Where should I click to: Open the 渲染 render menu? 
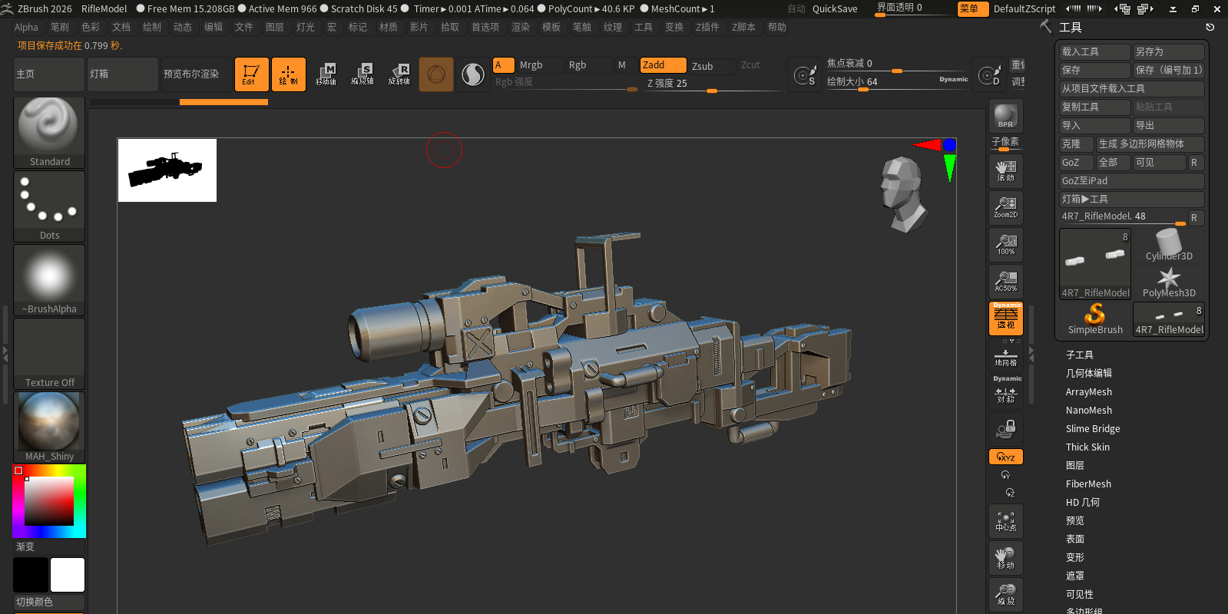[x=520, y=27]
